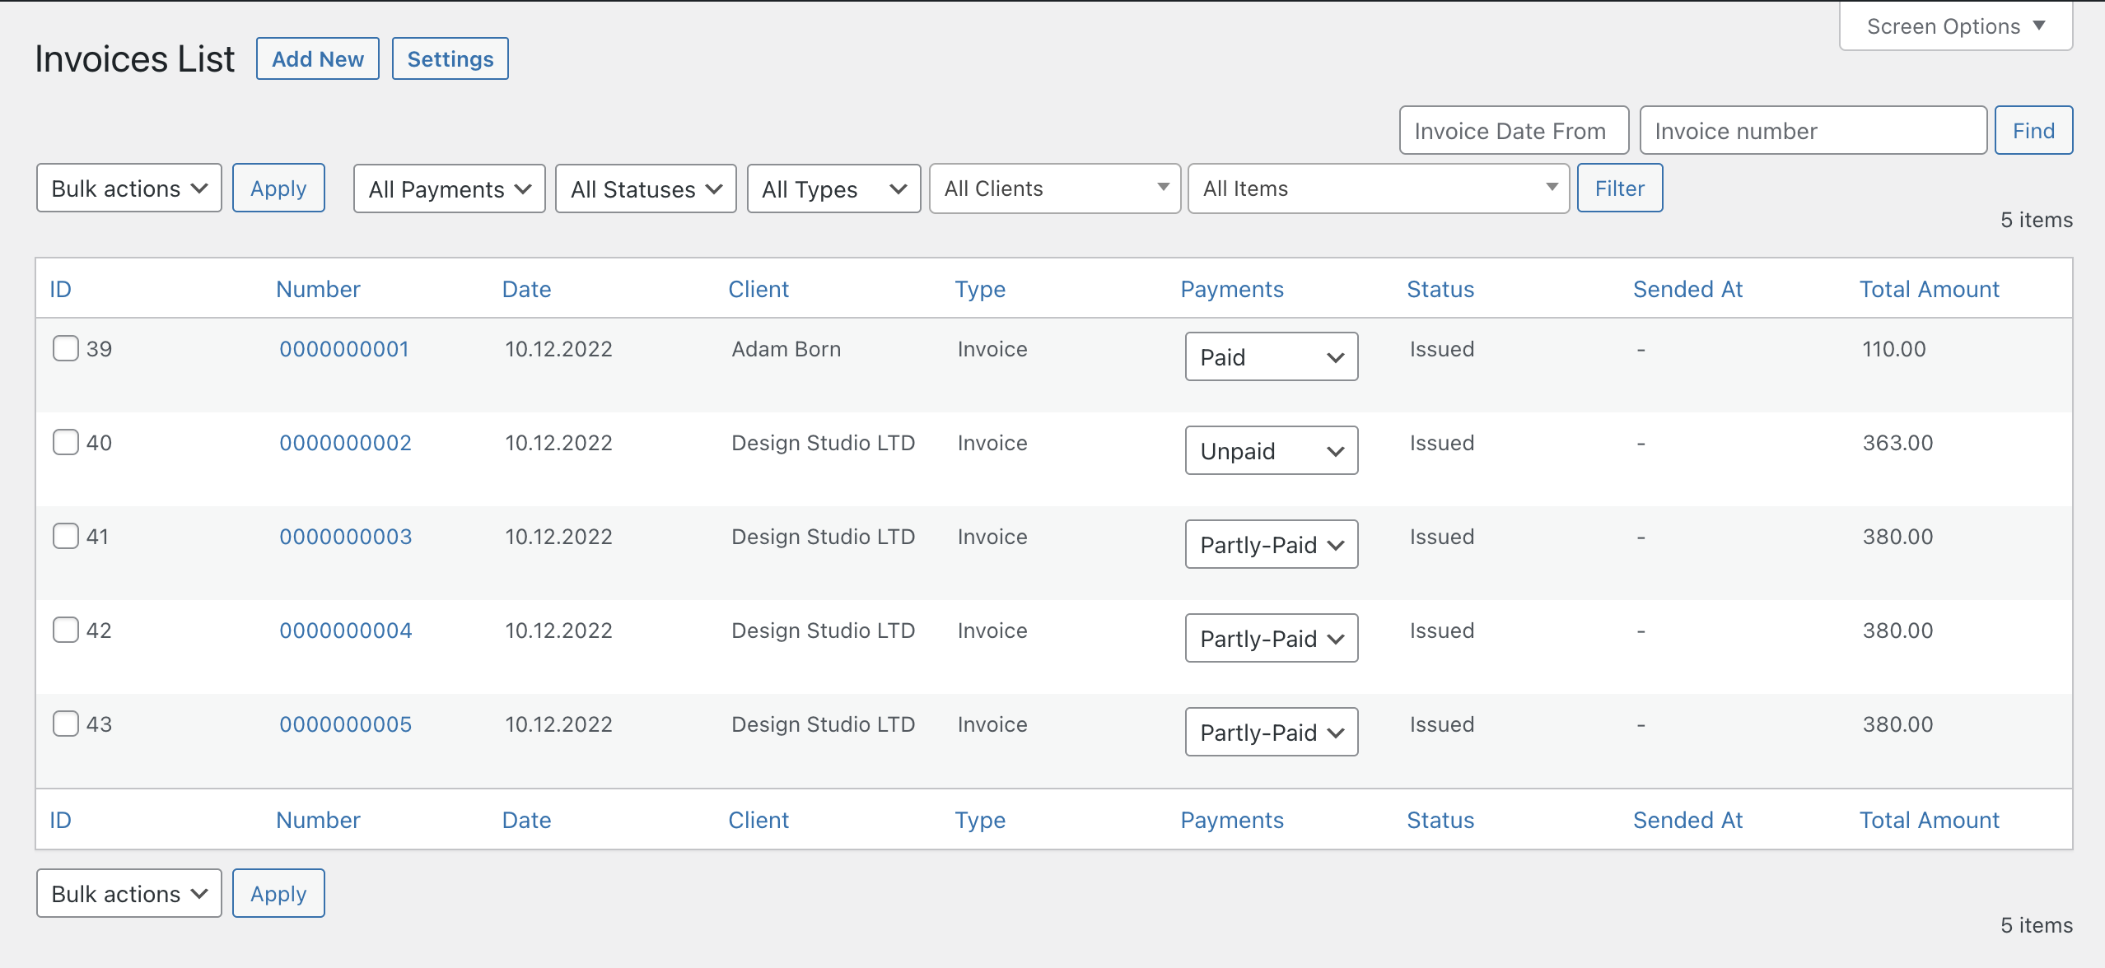Sort invoices by Total Amount
This screenshot has height=968, width=2105.
click(x=1929, y=289)
